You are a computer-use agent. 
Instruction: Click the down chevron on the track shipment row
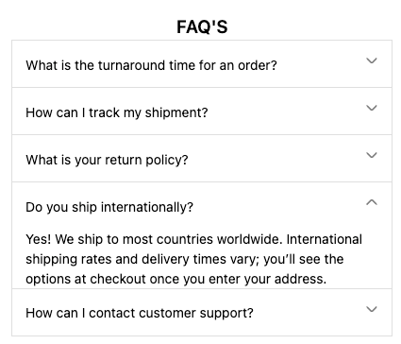(372, 108)
